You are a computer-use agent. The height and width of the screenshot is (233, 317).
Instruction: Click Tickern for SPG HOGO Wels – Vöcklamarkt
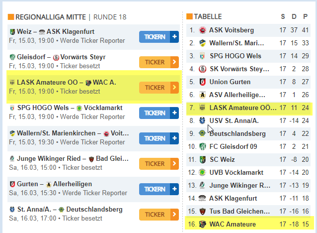point(158,113)
